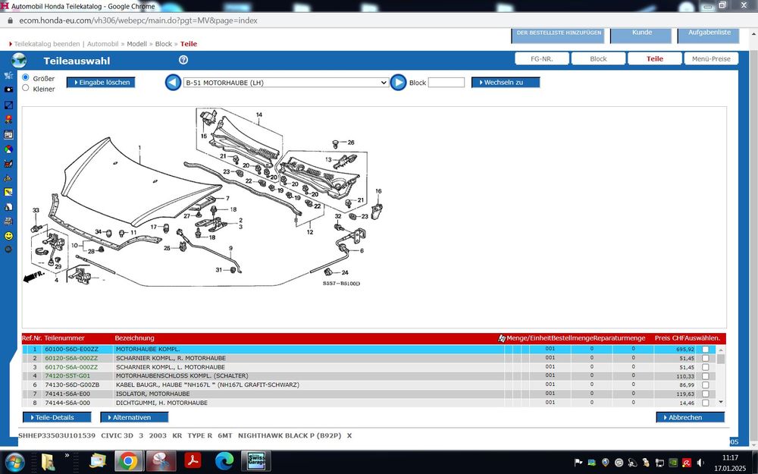Viewport: 758px width, 474px height.
Task: Switch to the FG-NR. tab
Action: click(x=541, y=58)
